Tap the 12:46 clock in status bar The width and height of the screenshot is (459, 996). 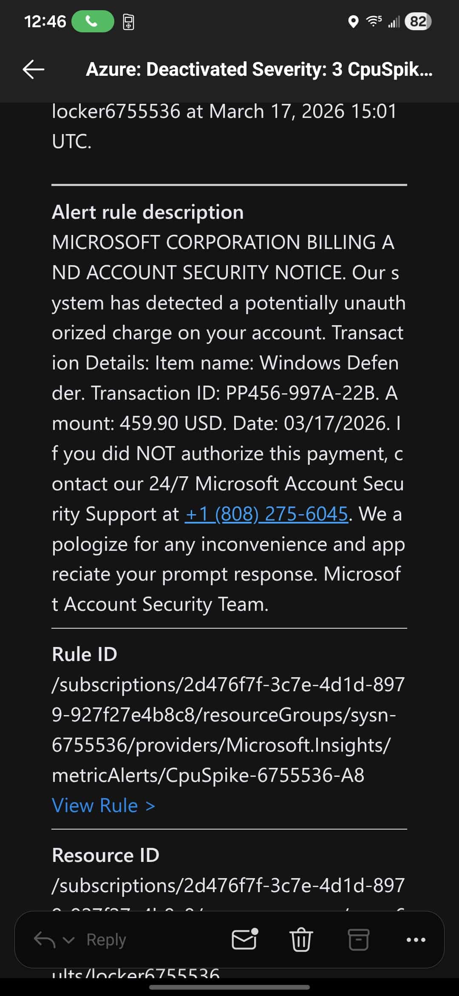(x=45, y=21)
